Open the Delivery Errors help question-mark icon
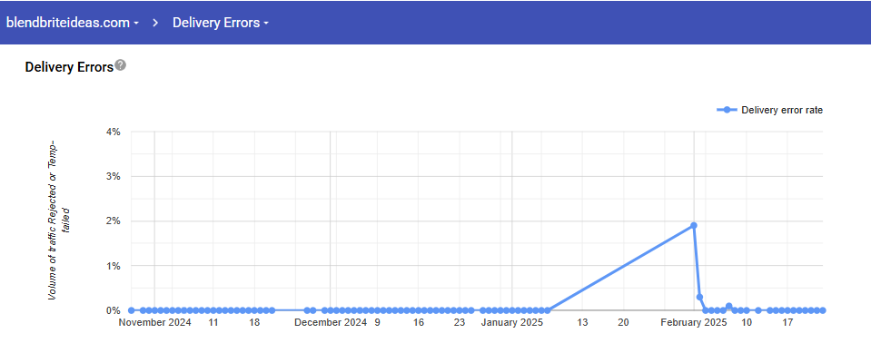 pos(121,65)
